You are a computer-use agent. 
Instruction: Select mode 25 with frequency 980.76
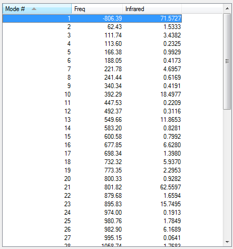tap(92, 221)
